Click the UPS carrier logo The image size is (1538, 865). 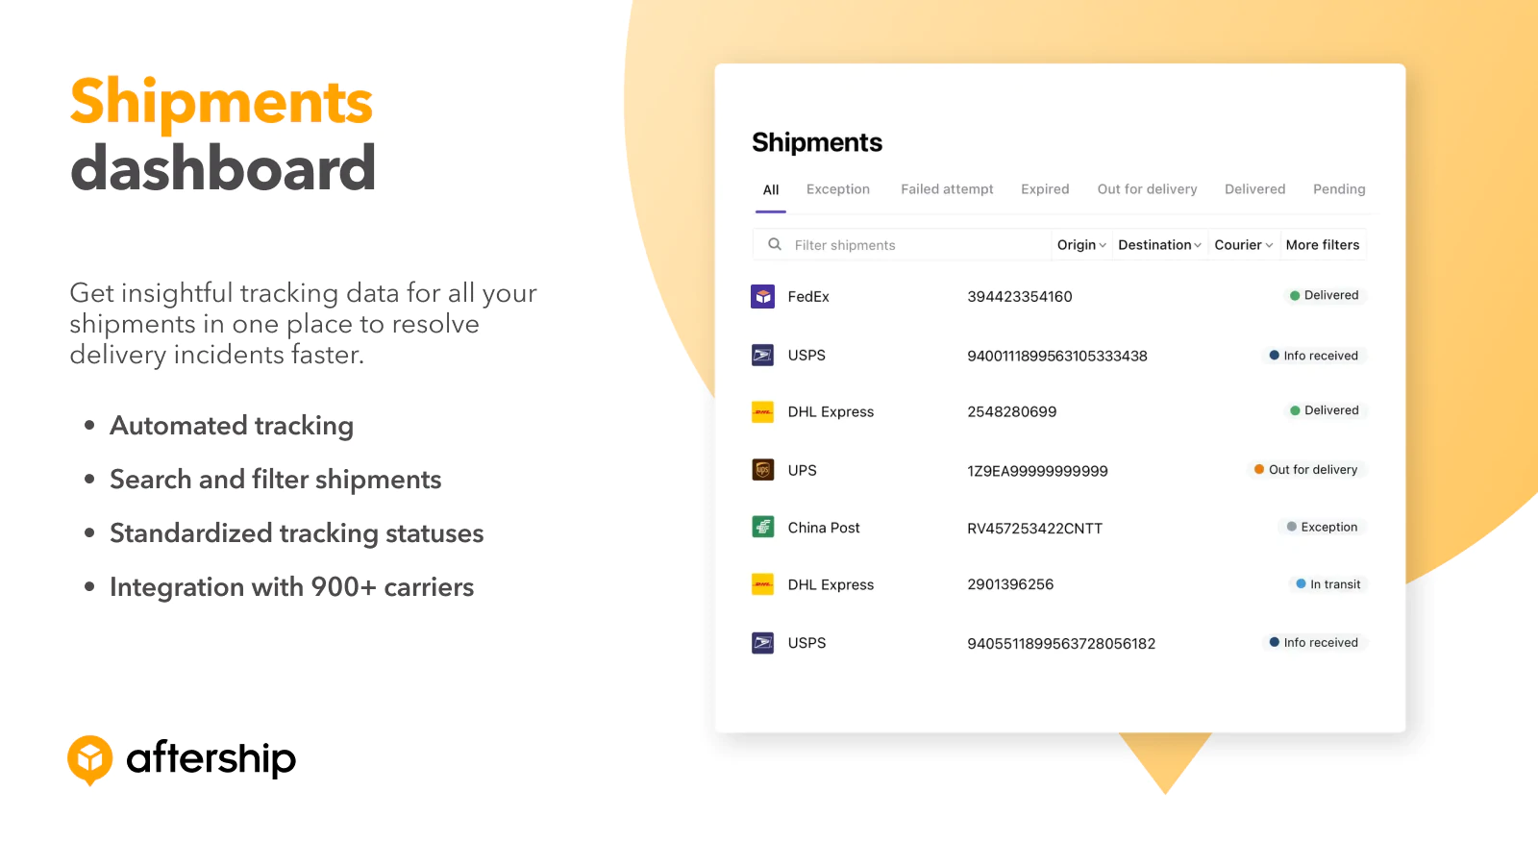(x=762, y=470)
